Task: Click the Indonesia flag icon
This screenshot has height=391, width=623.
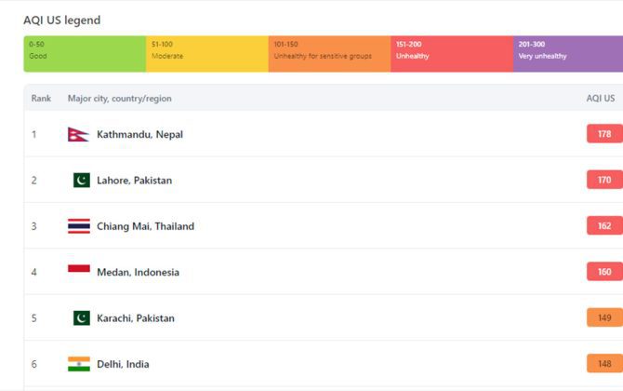Action: 79,272
